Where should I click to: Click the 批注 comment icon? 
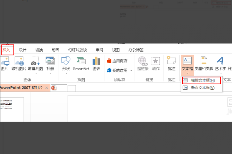point(171,61)
